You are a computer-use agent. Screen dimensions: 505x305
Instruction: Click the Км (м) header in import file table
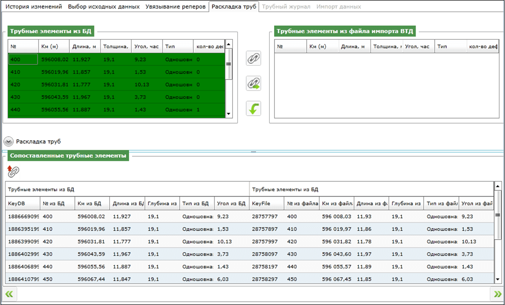point(322,46)
